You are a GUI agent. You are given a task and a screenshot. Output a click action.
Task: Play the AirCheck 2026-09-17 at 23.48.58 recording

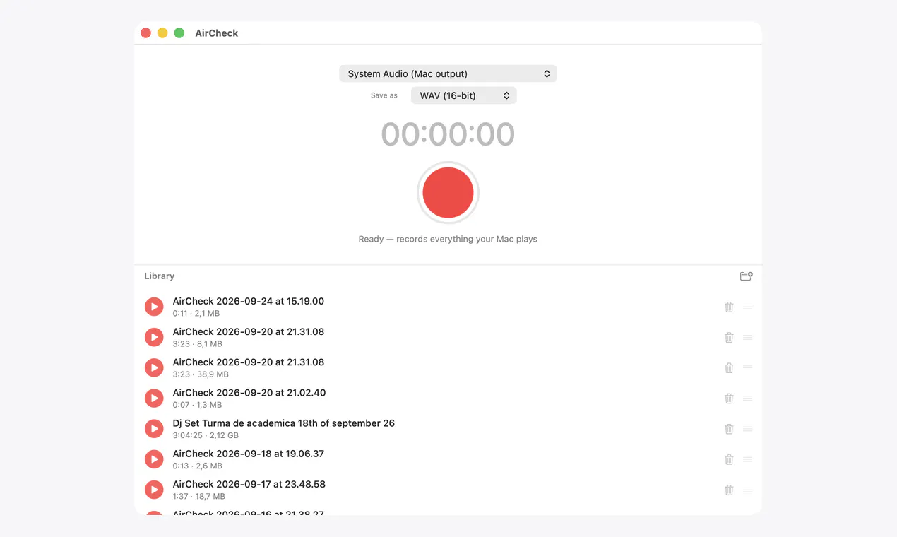tap(154, 490)
